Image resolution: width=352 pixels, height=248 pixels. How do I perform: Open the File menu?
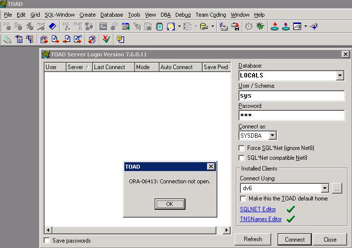(x=8, y=15)
